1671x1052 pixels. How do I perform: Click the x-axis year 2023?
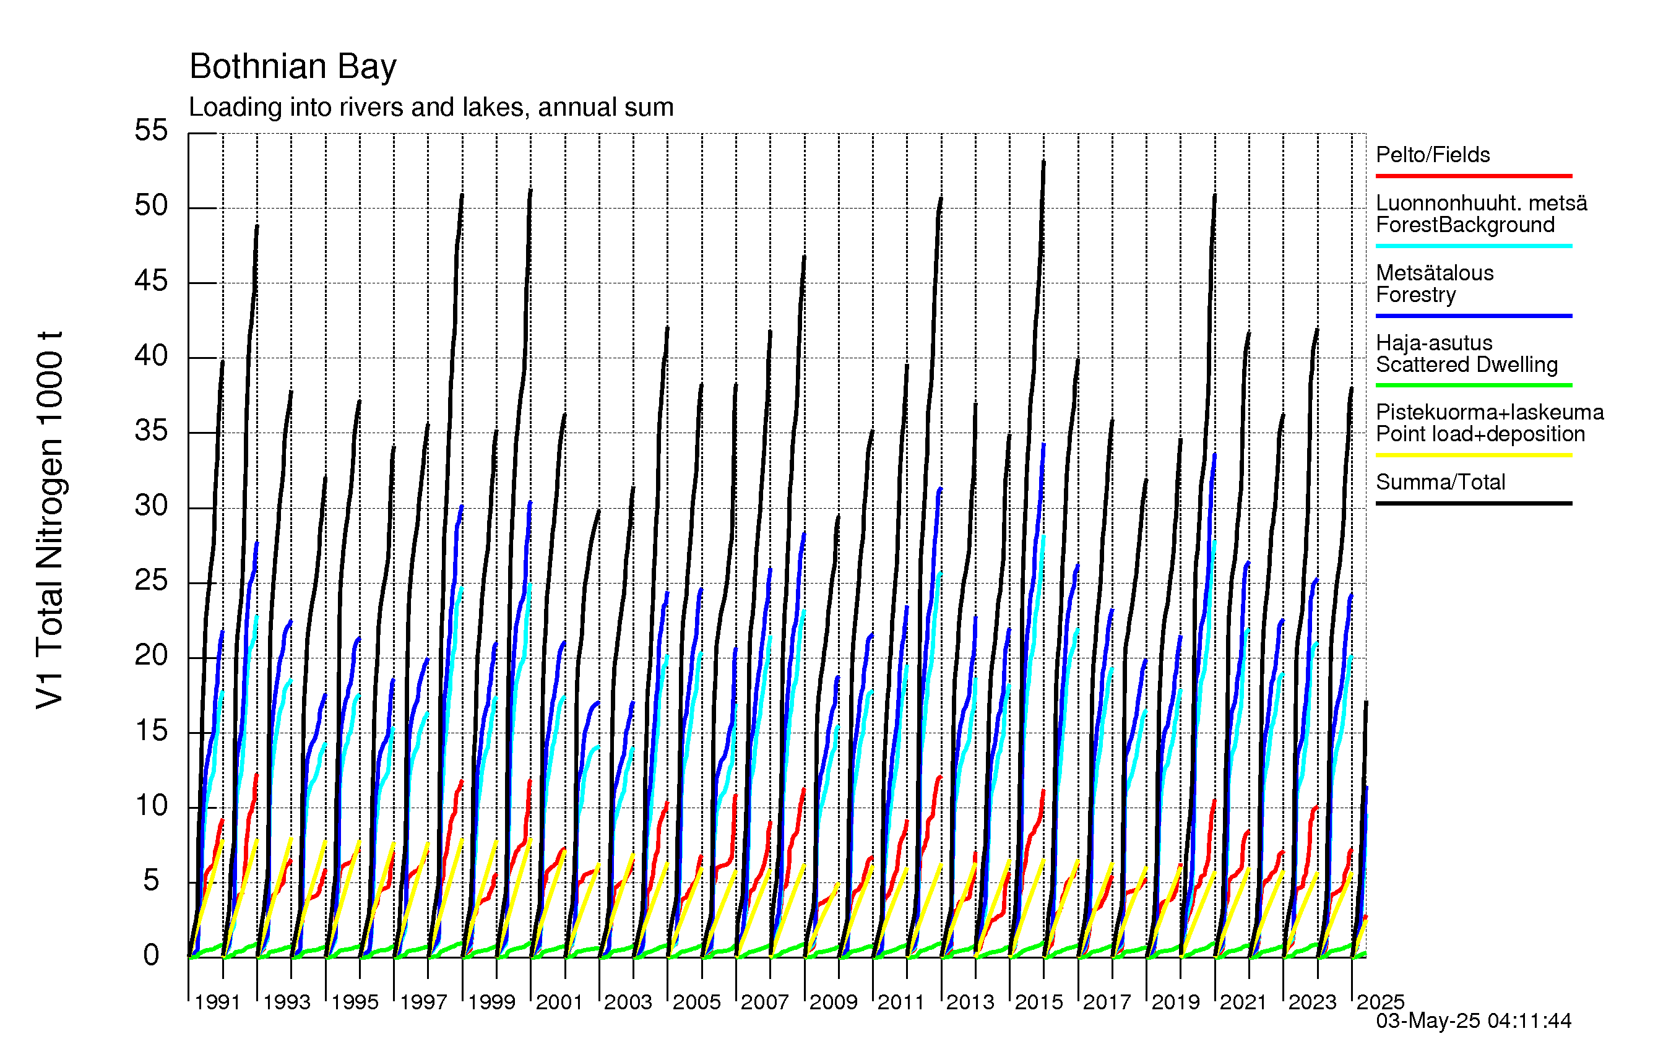1312,1002
